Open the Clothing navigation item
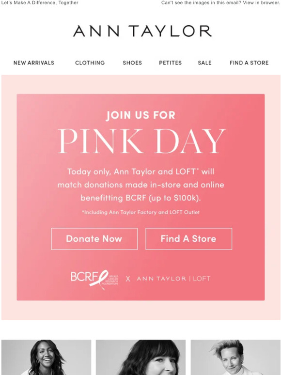Screen dimensions: 281x375 tap(90, 62)
